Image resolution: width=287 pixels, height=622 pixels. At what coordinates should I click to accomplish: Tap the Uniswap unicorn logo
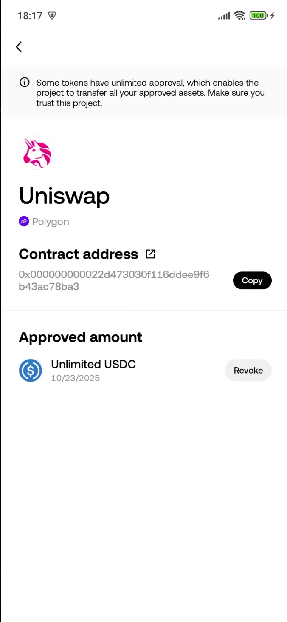(36, 152)
